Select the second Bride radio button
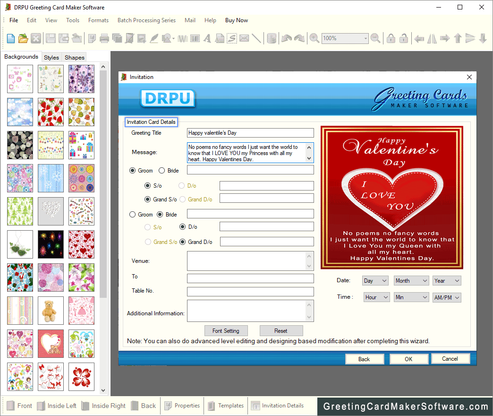Screen dimensions: 493x416 160,215
